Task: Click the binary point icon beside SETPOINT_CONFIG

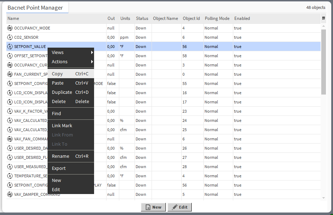Action: (x=10, y=83)
